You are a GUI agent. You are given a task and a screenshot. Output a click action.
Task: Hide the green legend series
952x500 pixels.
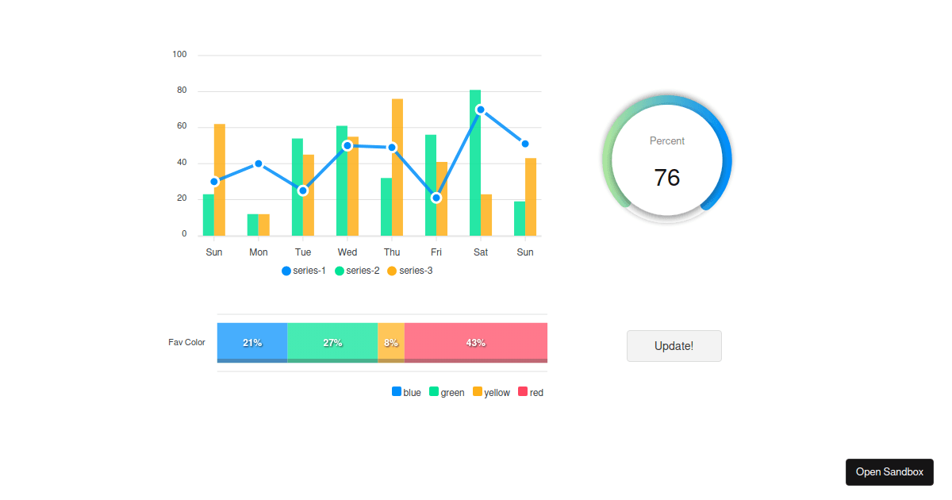tap(434, 392)
